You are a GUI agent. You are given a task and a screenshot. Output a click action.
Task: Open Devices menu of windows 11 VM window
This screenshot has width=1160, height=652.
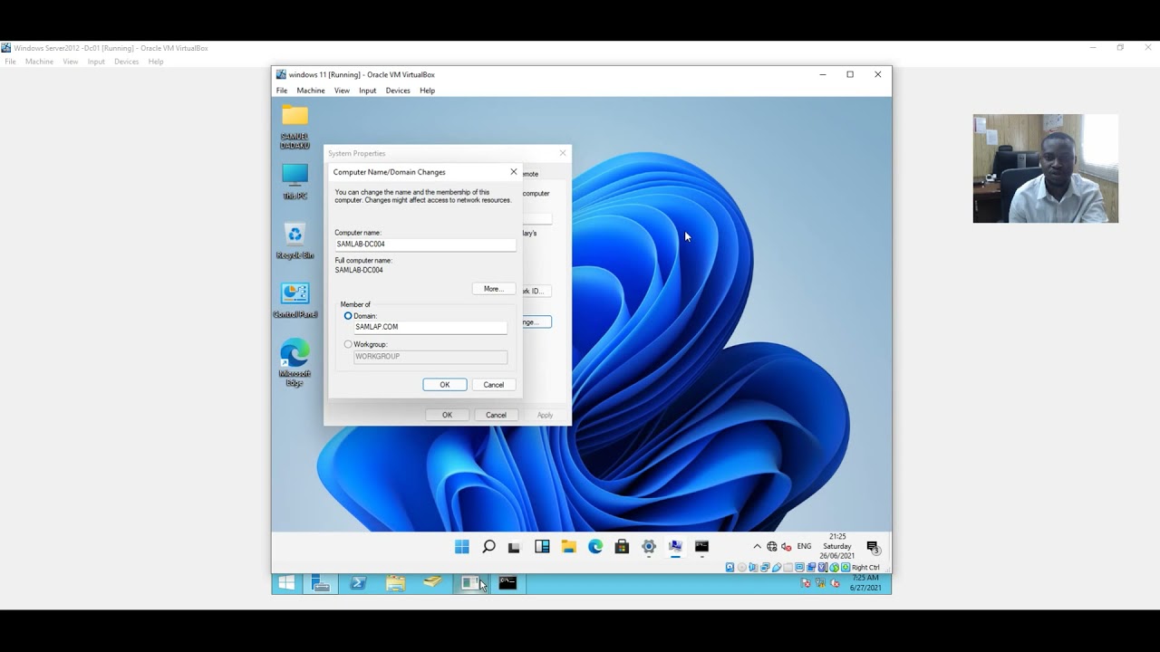point(398,91)
